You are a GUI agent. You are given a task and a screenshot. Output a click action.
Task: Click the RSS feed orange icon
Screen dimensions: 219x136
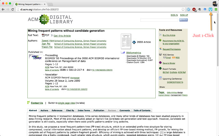pyautogui.click(x=173, y=57)
